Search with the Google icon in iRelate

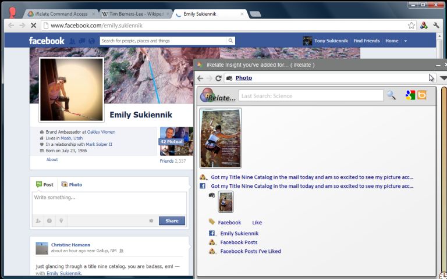(410, 95)
